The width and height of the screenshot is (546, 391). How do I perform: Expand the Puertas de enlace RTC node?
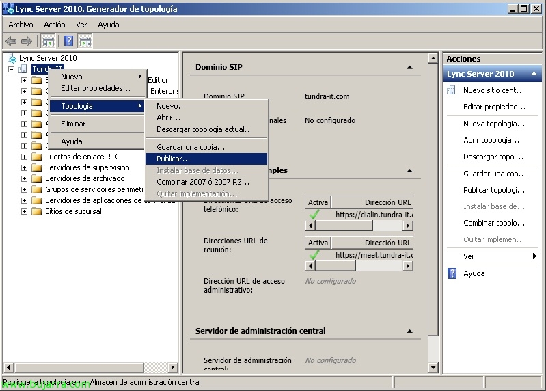tap(24, 157)
